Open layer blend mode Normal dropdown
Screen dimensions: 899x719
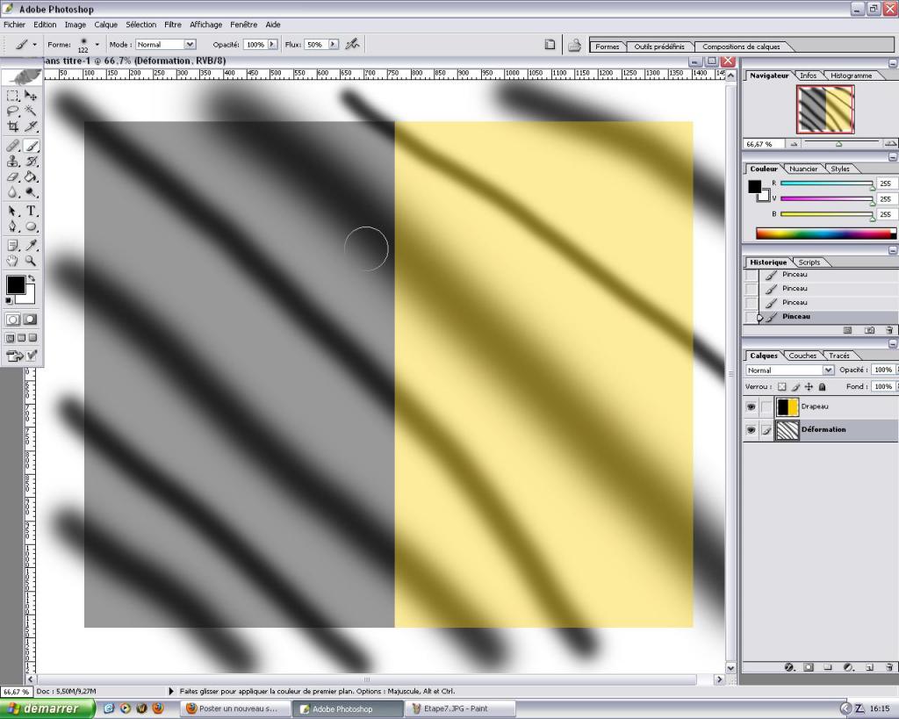coord(789,370)
